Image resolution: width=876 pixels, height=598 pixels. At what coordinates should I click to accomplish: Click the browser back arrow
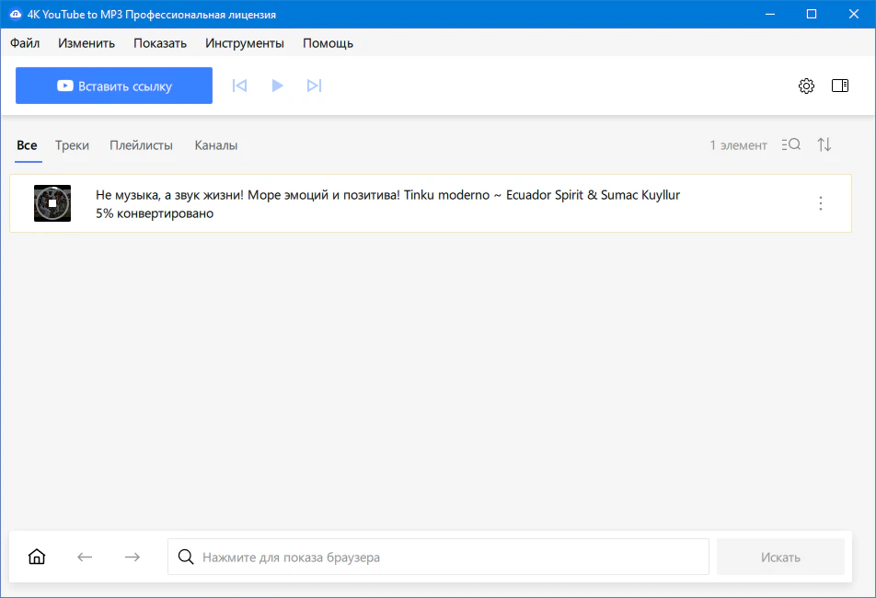tap(85, 557)
